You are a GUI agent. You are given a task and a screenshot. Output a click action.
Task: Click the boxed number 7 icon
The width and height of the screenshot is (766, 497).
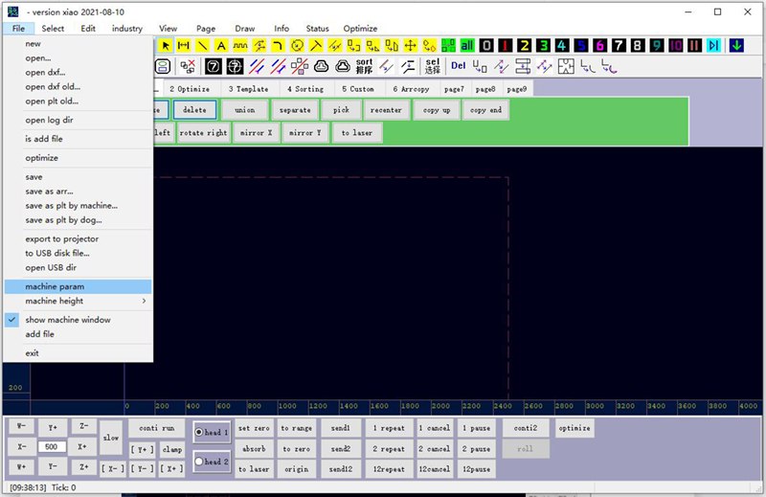tap(213, 66)
